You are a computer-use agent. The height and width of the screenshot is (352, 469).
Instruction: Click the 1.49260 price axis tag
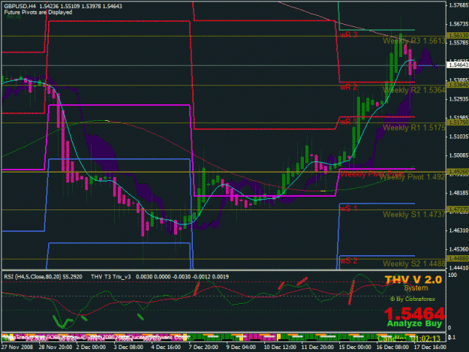[x=458, y=172]
